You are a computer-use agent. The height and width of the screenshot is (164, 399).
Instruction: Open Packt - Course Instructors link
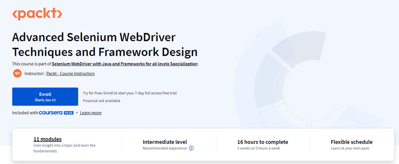70,74
